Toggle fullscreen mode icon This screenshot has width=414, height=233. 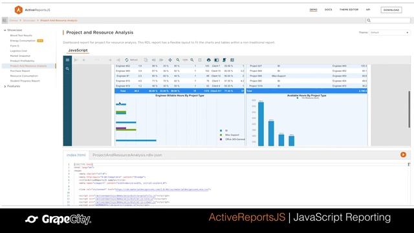(200, 60)
